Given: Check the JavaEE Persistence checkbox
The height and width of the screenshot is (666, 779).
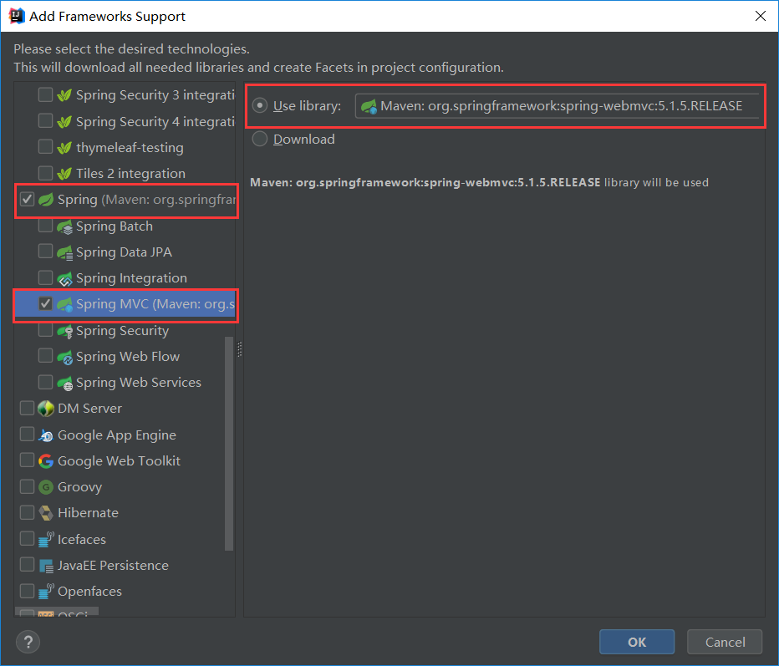Looking at the screenshot, I should 27,565.
